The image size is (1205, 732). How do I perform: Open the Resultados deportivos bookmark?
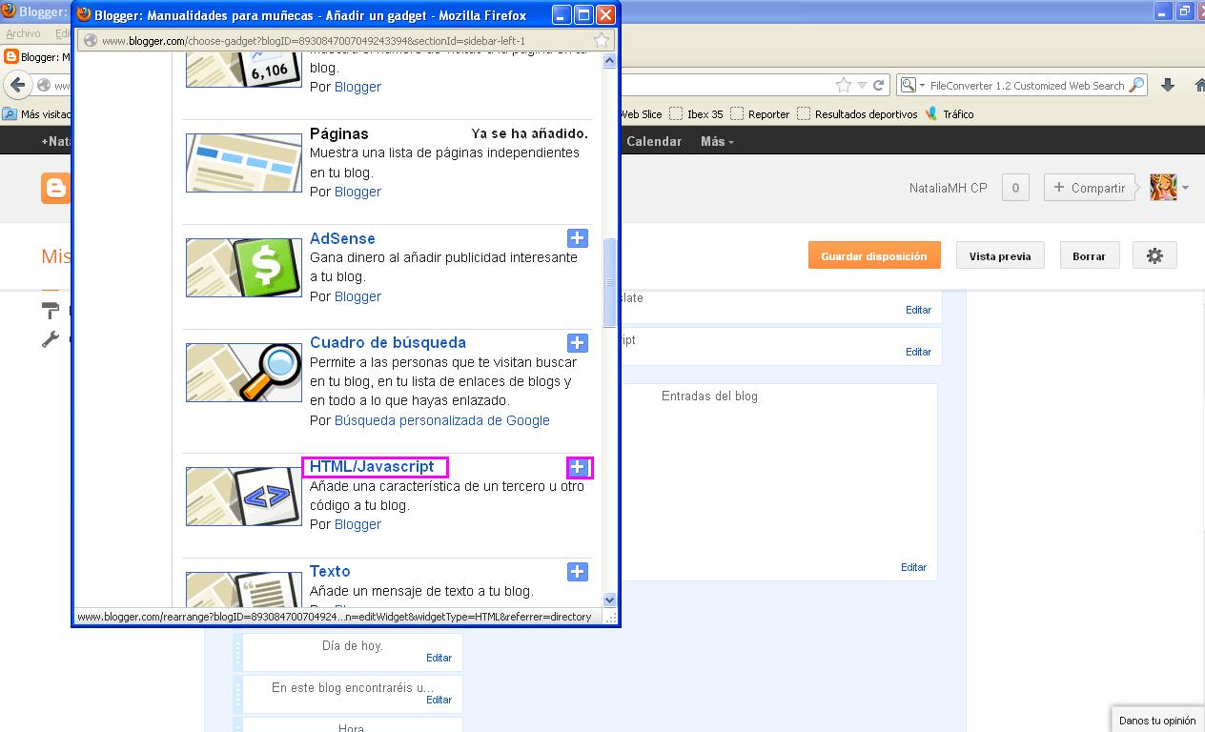[857, 113]
